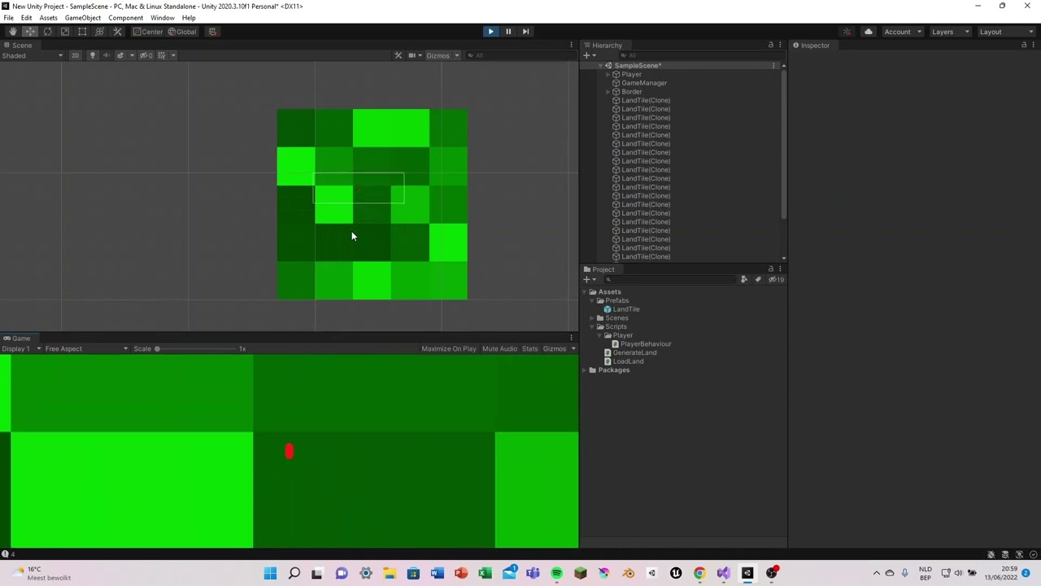The image size is (1041, 586).
Task: Select the Move tool
Action: 29,31
